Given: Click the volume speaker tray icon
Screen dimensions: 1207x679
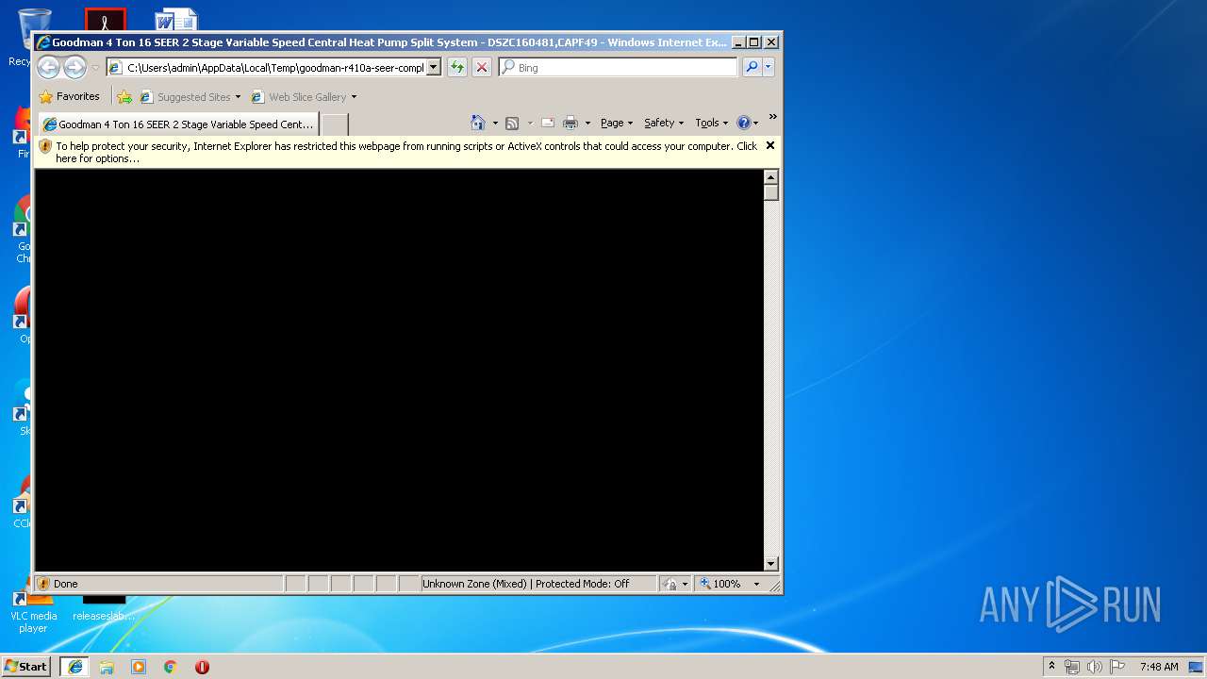Looking at the screenshot, I should pos(1095,667).
